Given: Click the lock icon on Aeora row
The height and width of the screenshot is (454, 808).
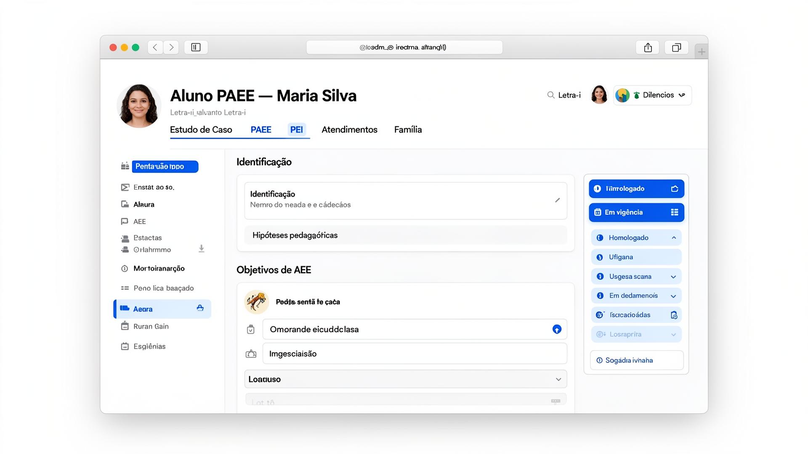Looking at the screenshot, I should coord(200,308).
